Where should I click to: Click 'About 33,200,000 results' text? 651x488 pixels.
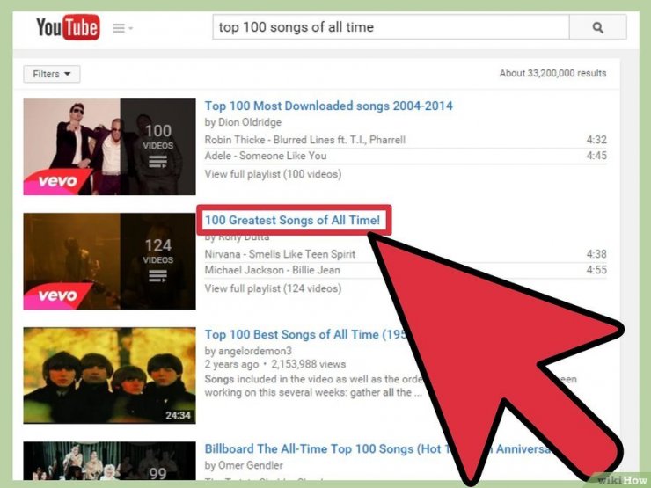pos(552,74)
